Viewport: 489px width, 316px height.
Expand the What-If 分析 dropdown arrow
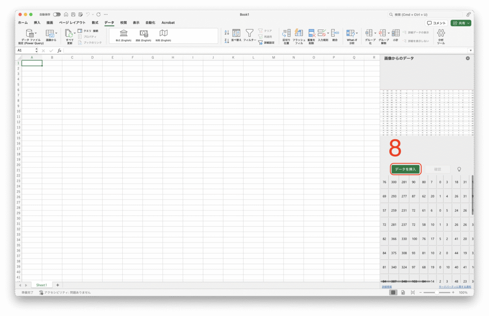point(357,33)
